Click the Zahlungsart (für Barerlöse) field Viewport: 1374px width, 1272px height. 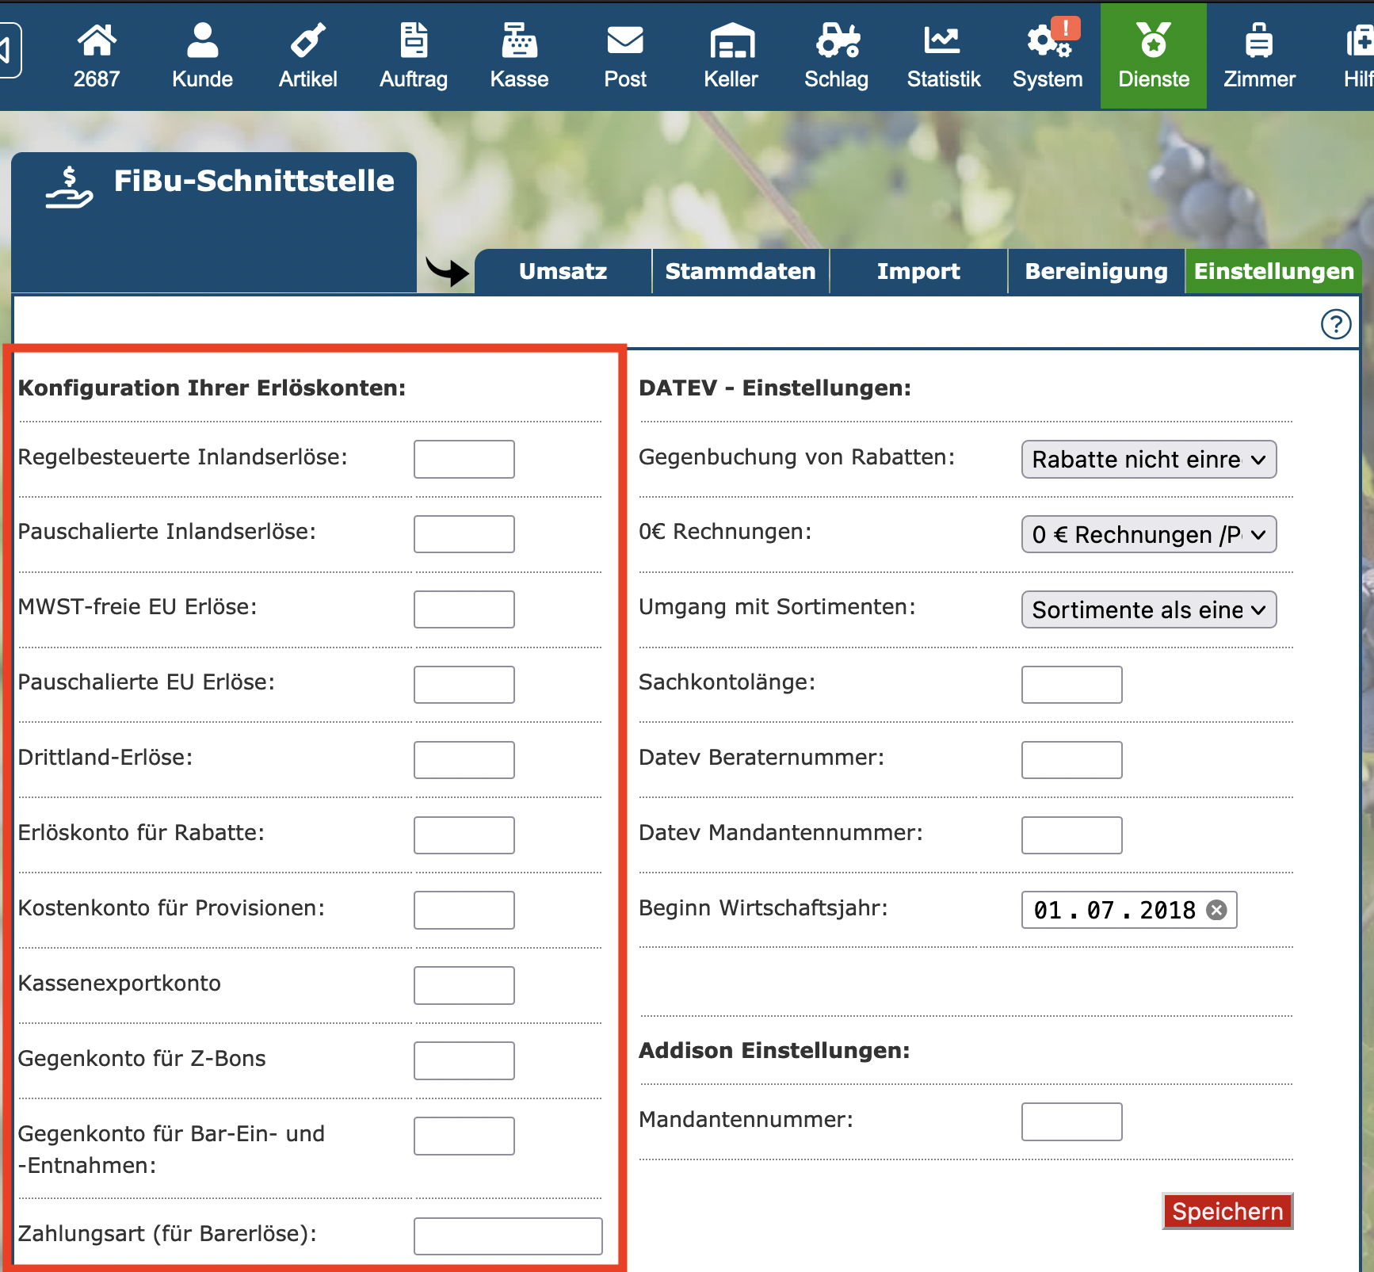point(508,1236)
